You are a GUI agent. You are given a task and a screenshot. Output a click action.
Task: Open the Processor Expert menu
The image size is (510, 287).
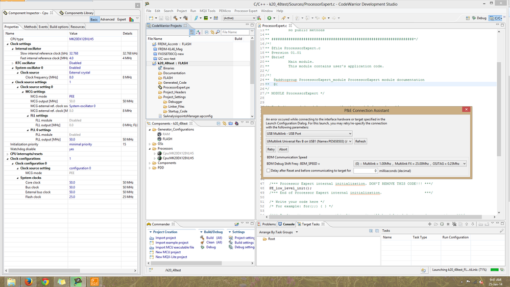(246, 11)
